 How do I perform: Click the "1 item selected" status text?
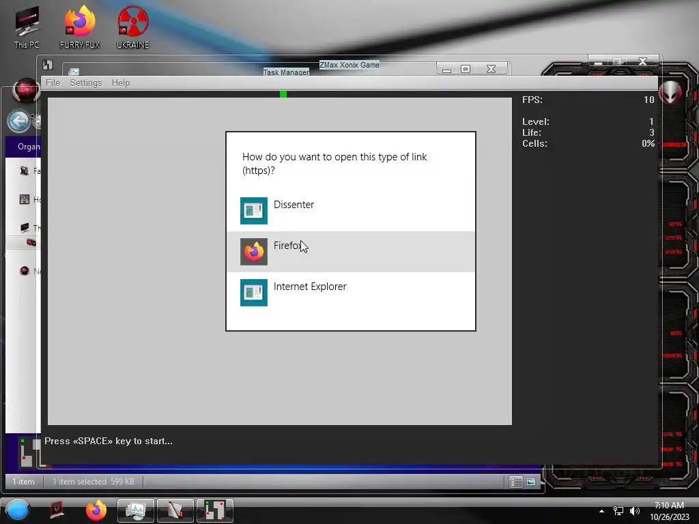click(x=79, y=482)
